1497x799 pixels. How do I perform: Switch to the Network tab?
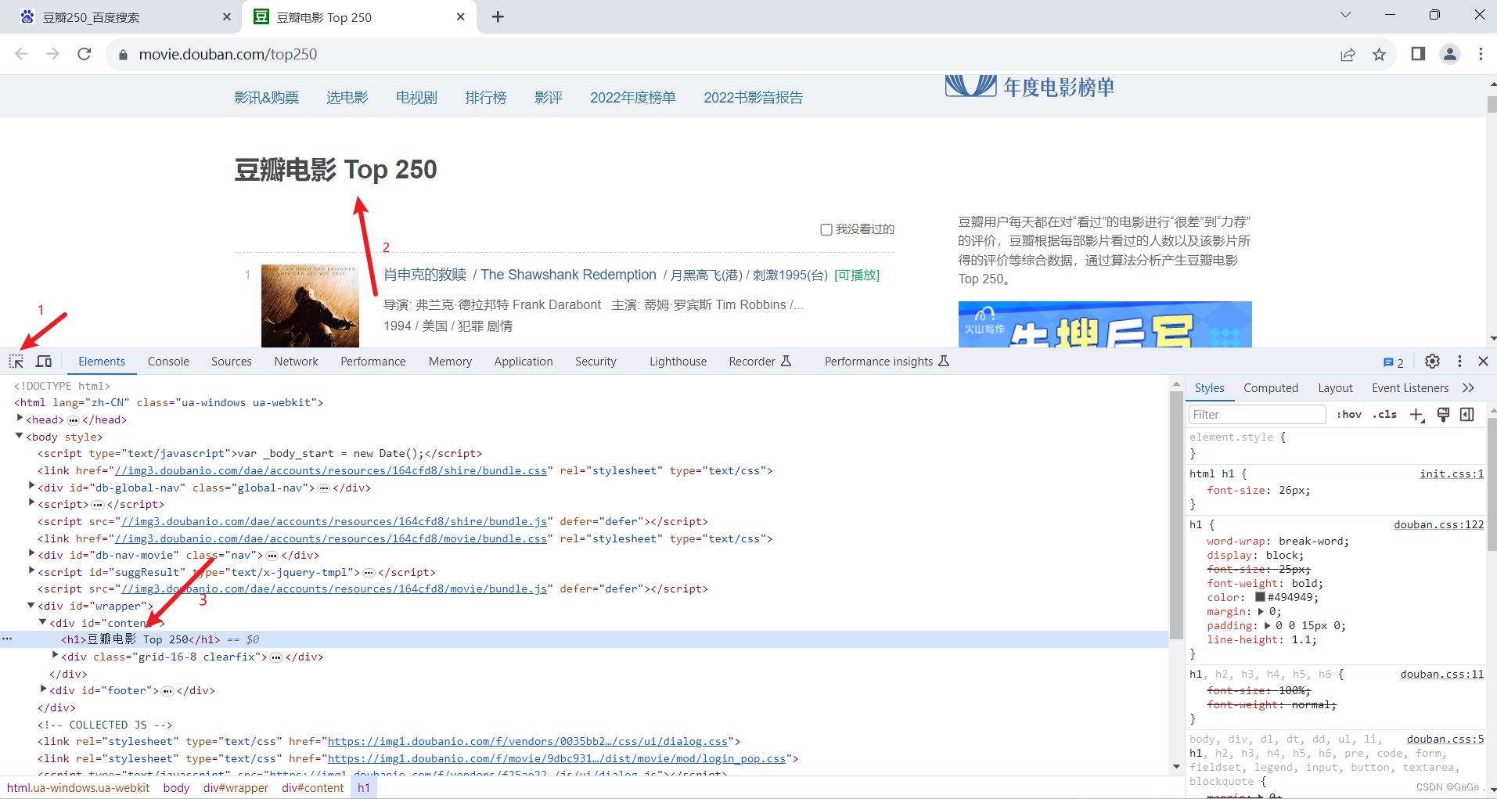(296, 362)
